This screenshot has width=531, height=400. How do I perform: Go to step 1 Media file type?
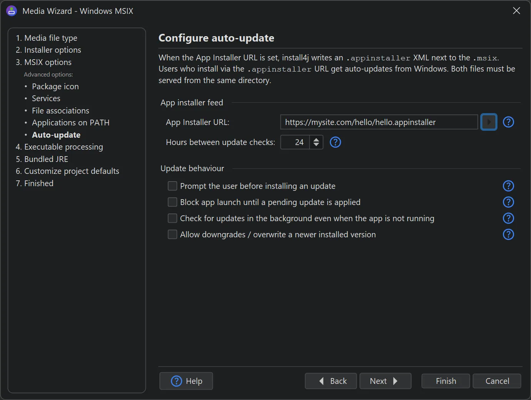47,38
